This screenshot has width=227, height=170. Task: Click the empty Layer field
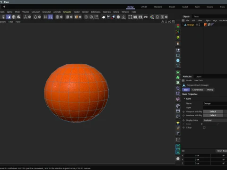215,108
